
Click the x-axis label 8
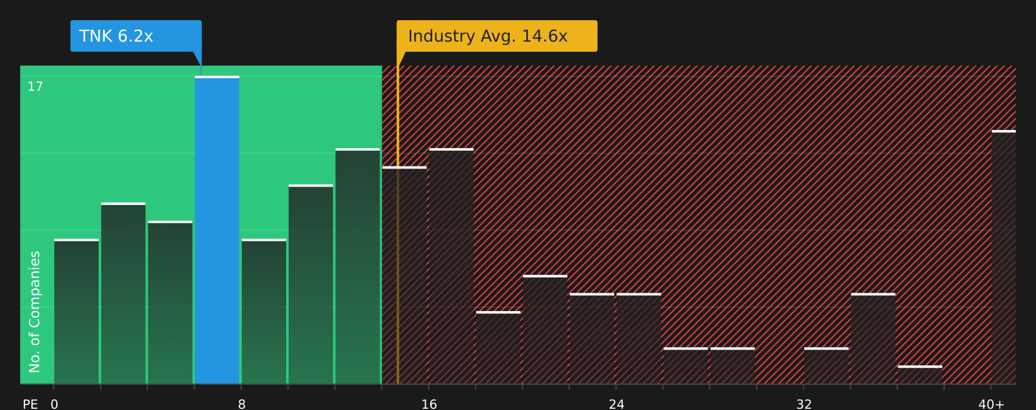pyautogui.click(x=241, y=404)
